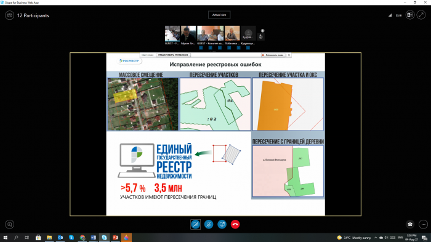
Task: Hang up with the red call button
Action: 235,224
